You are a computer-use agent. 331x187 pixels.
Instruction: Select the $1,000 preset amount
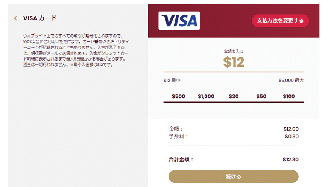[x=206, y=96]
